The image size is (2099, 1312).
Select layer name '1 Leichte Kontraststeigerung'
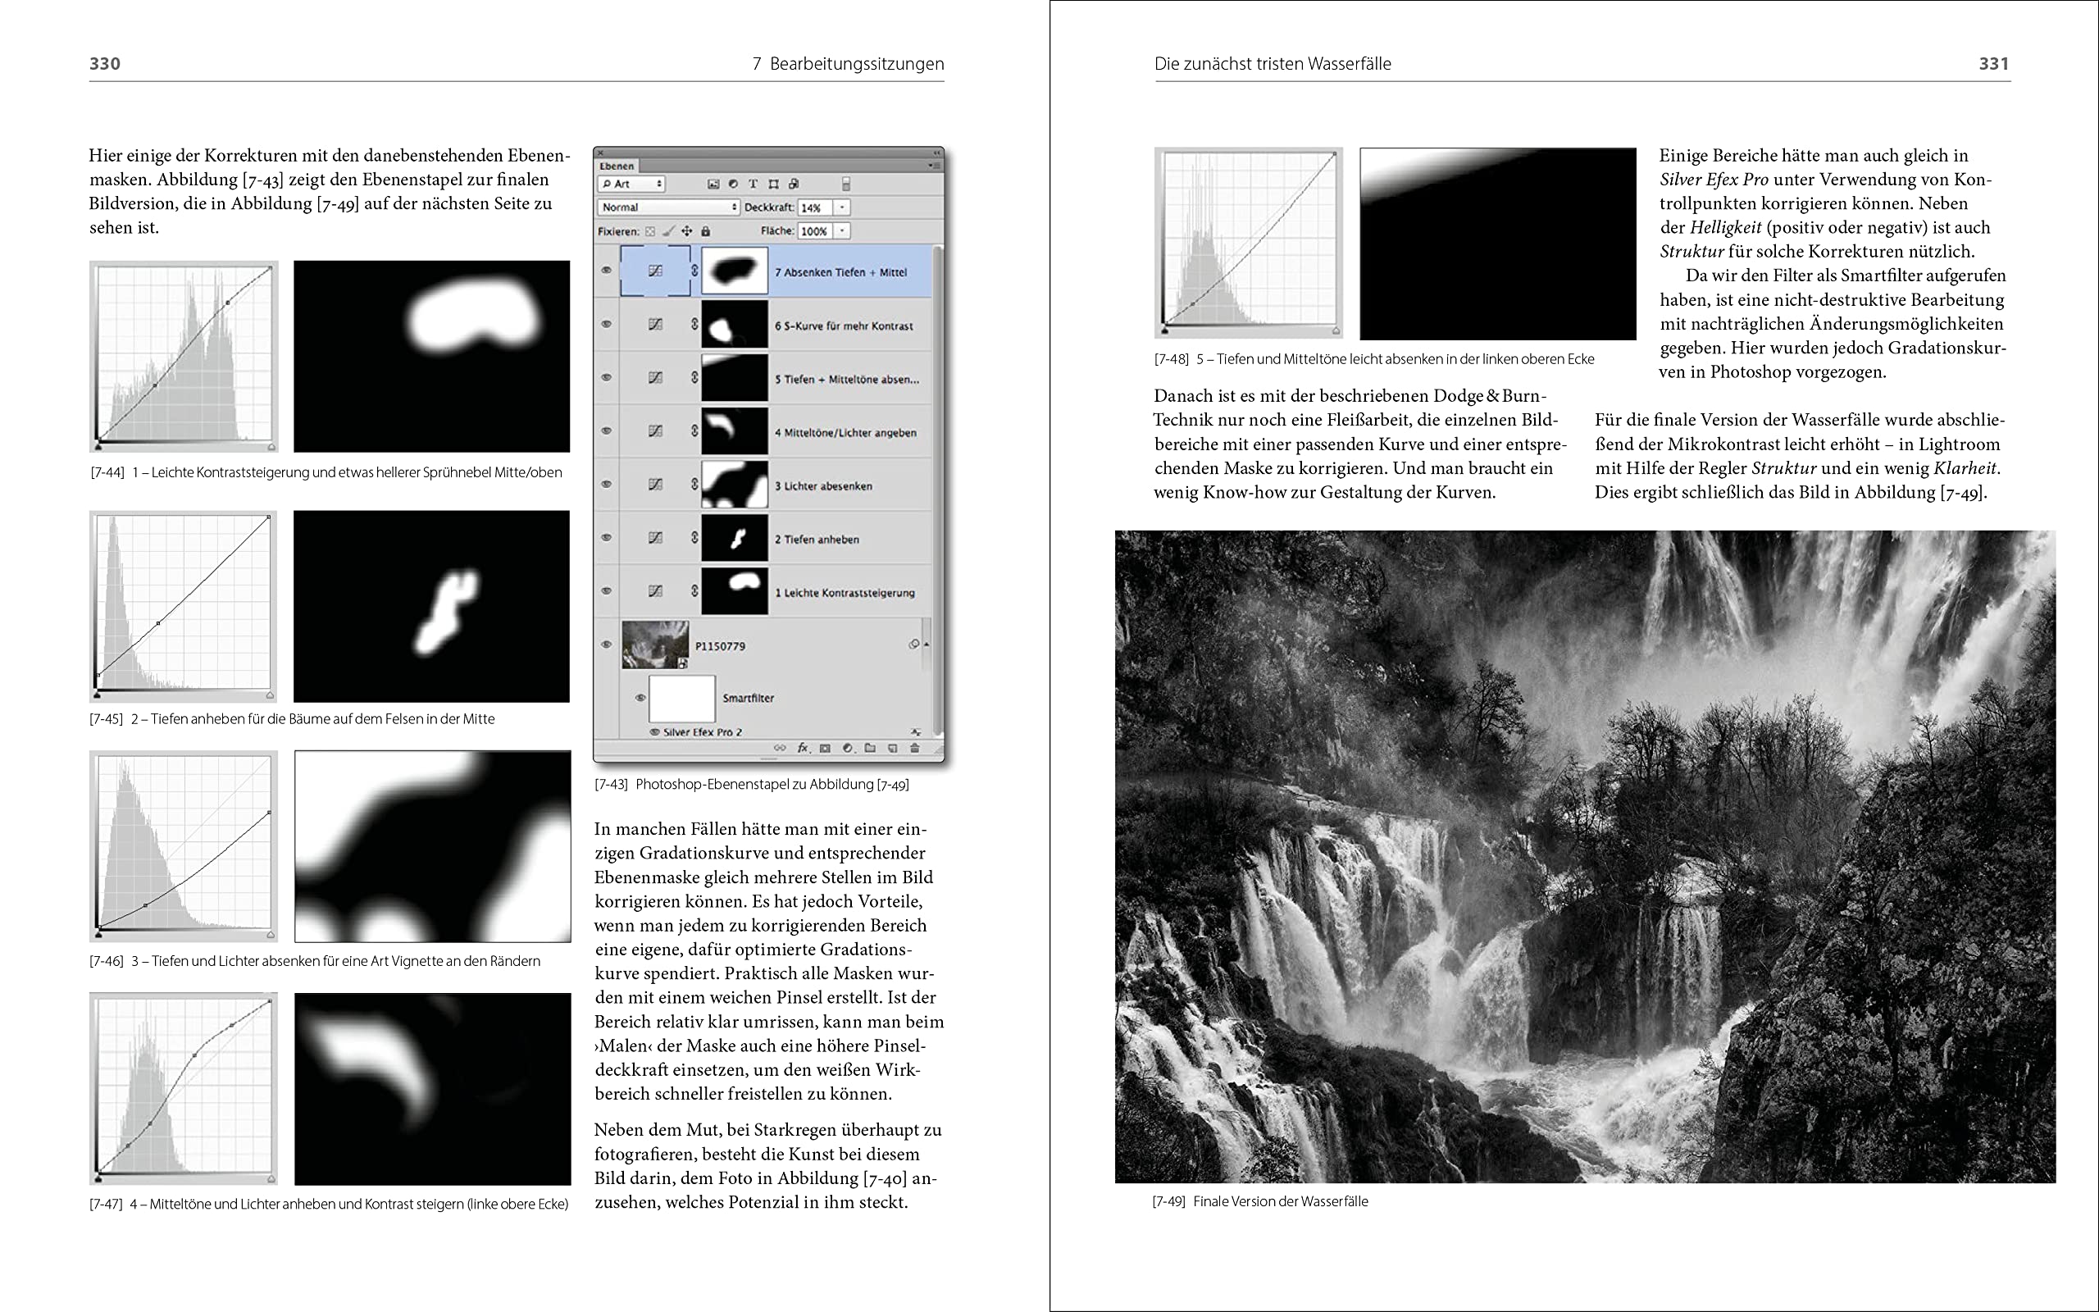(845, 593)
